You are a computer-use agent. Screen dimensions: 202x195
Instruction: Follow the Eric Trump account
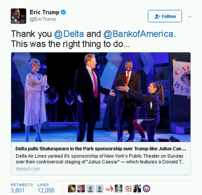click(x=165, y=16)
